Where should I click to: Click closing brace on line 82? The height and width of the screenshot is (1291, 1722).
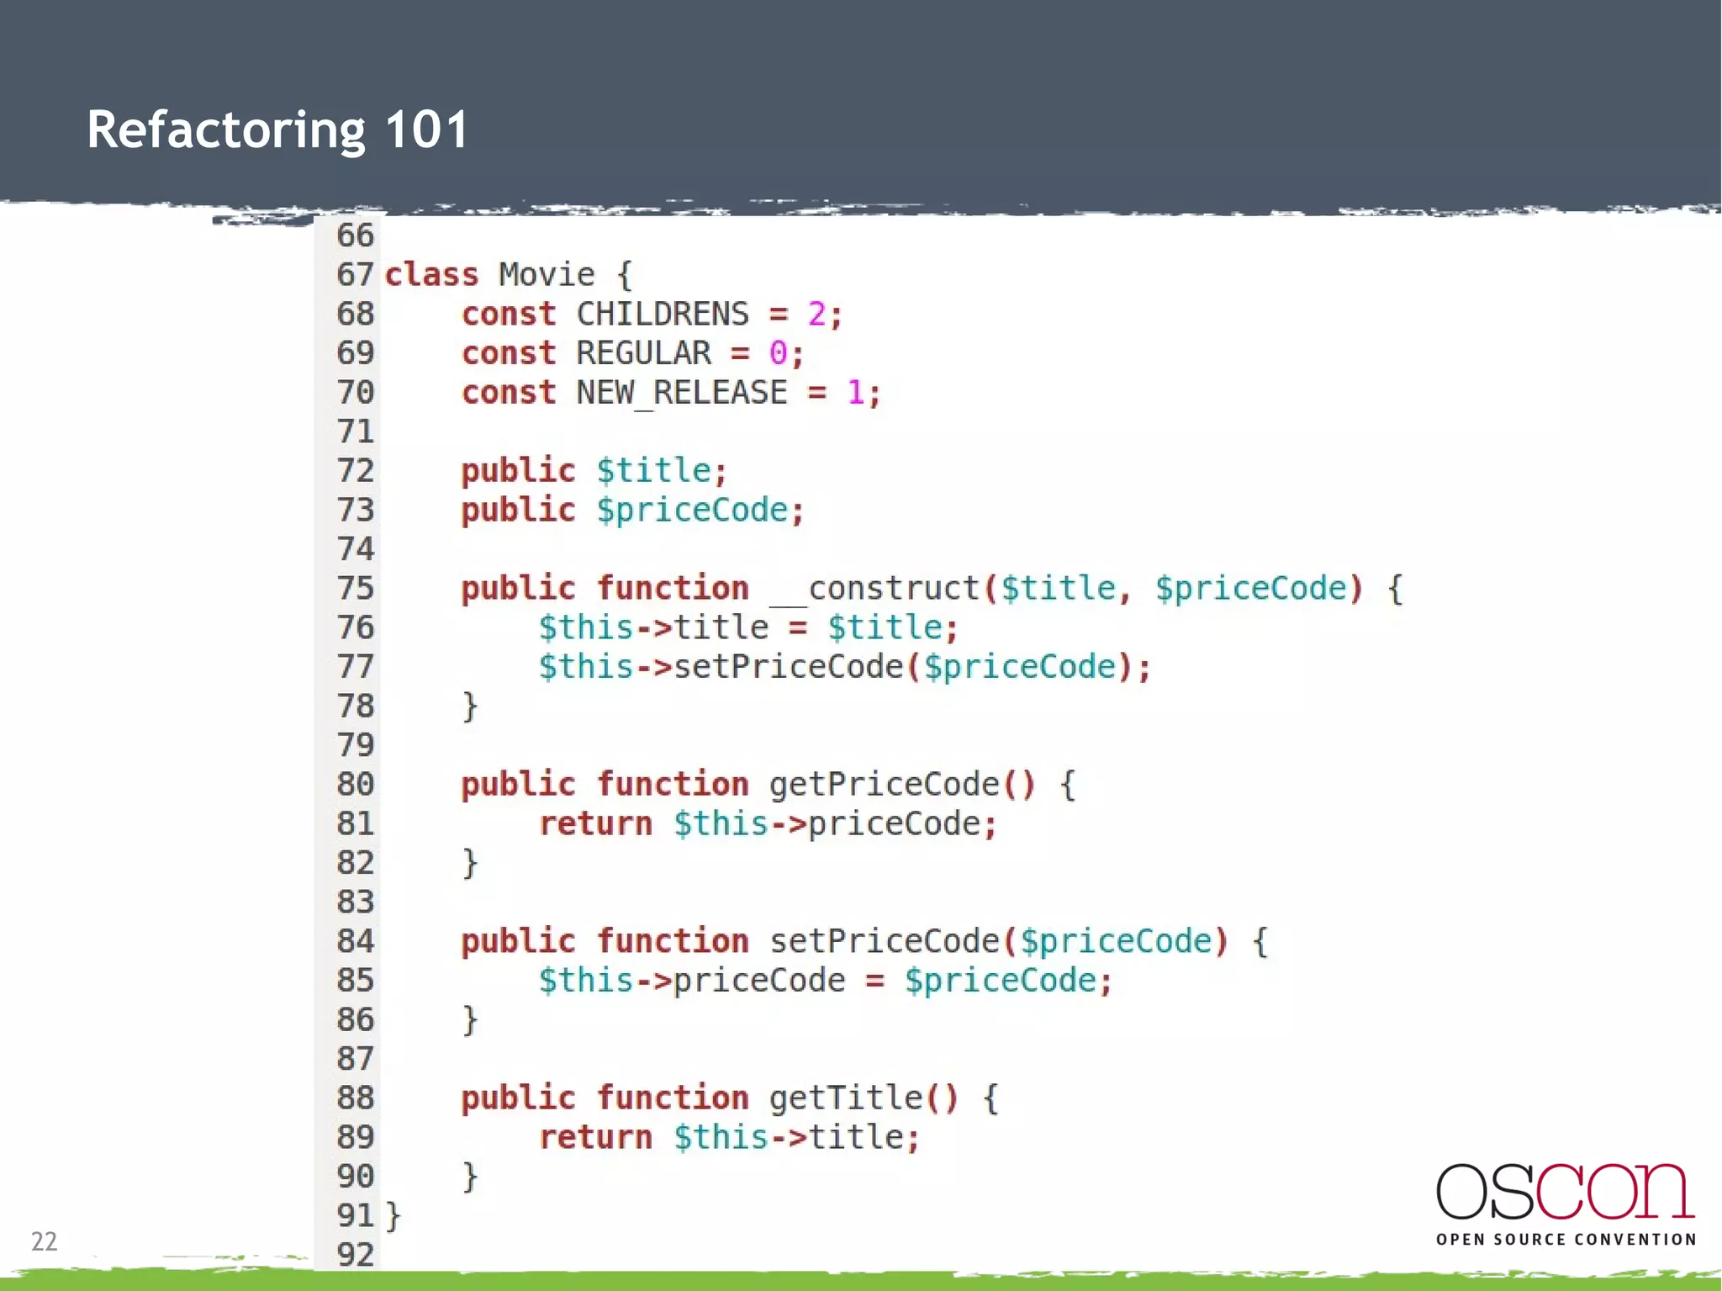pos(470,863)
